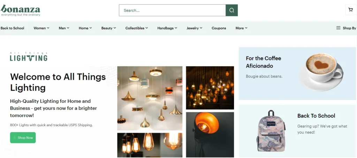The width and height of the screenshot is (357, 158).
Task: Focus the Search input field
Action: pos(172,10)
